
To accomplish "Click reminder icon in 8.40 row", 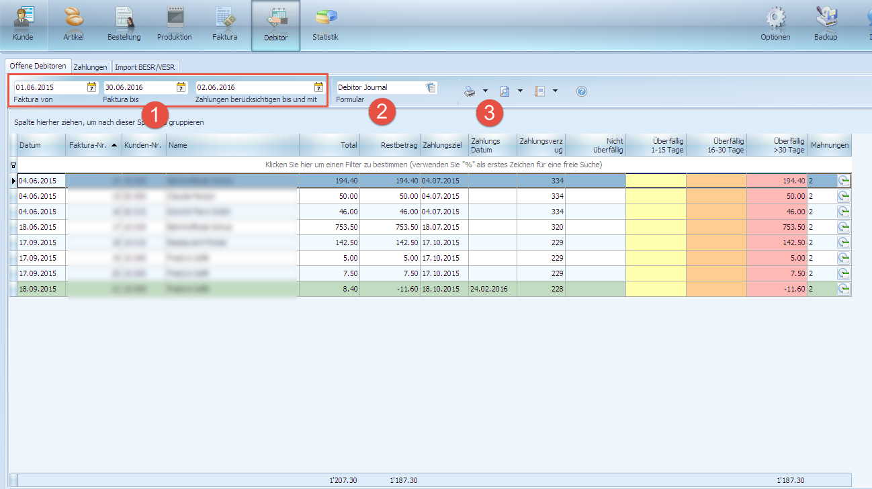I will point(843,289).
